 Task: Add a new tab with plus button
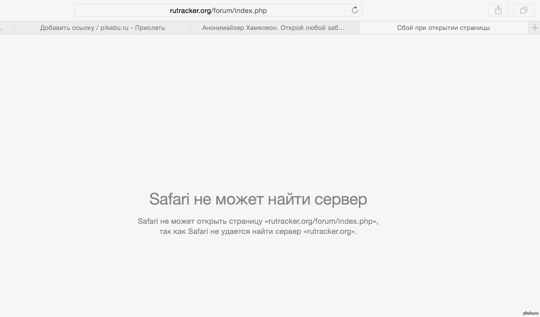click(535, 28)
